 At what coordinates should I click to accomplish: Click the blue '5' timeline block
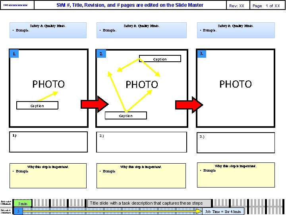(18, 211)
